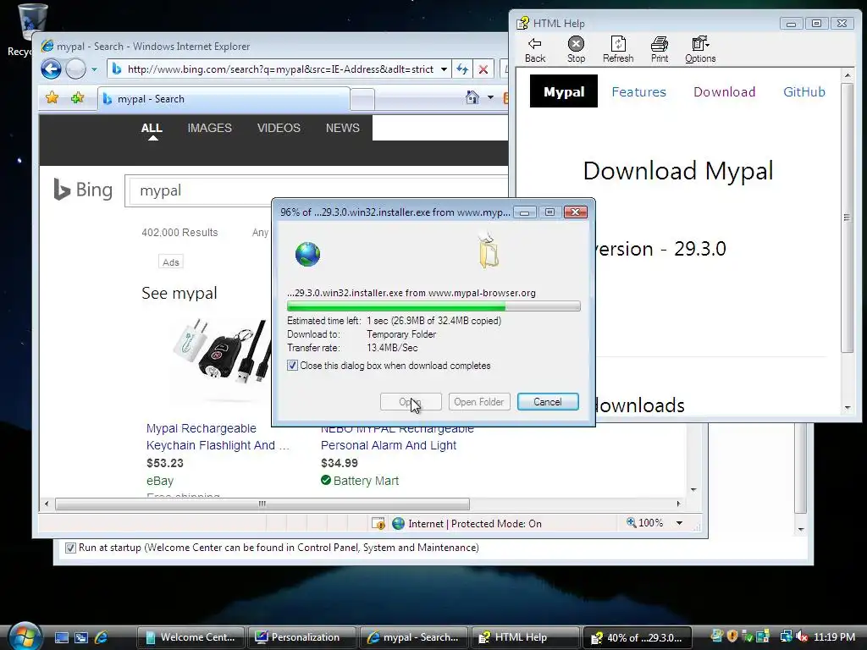The width and height of the screenshot is (867, 650).
Task: Open Mypal Rechargeable Keychain Flashlight link
Action: click(218, 437)
